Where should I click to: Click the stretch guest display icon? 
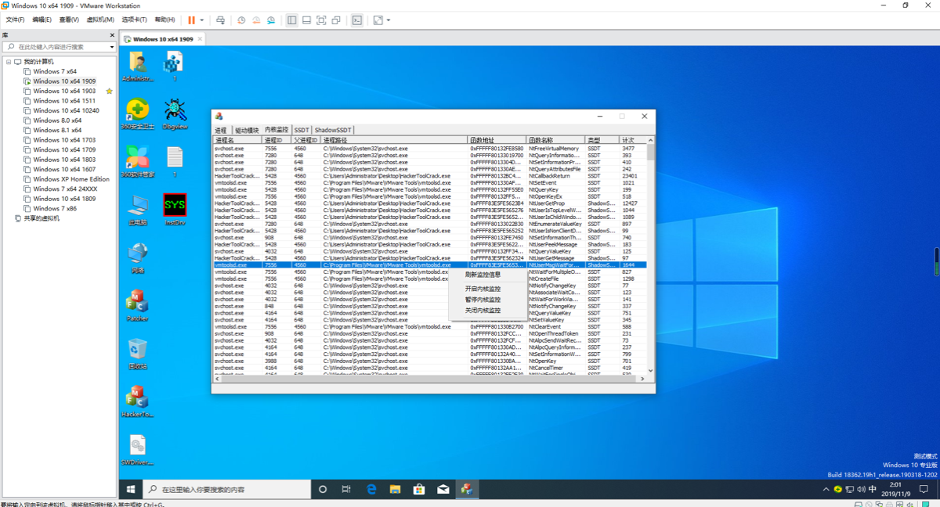(378, 20)
